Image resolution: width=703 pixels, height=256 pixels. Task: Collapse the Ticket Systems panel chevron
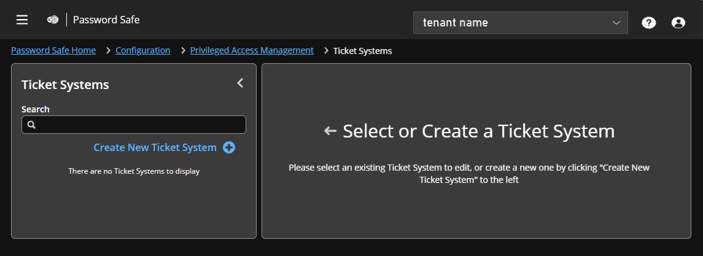240,82
